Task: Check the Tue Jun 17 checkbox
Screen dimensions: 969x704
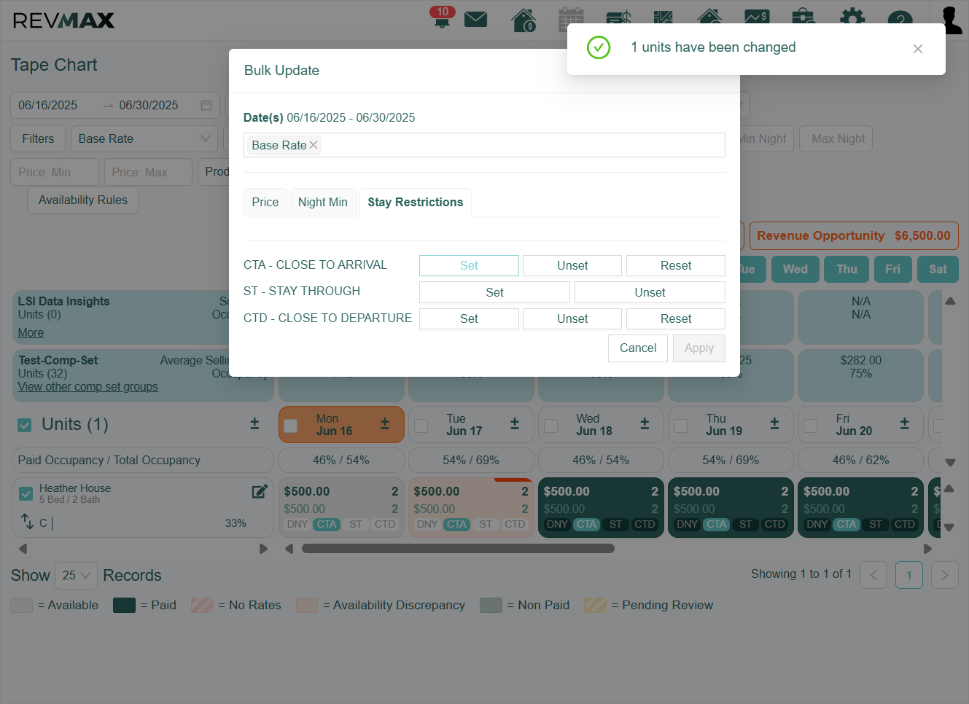Action: [421, 426]
